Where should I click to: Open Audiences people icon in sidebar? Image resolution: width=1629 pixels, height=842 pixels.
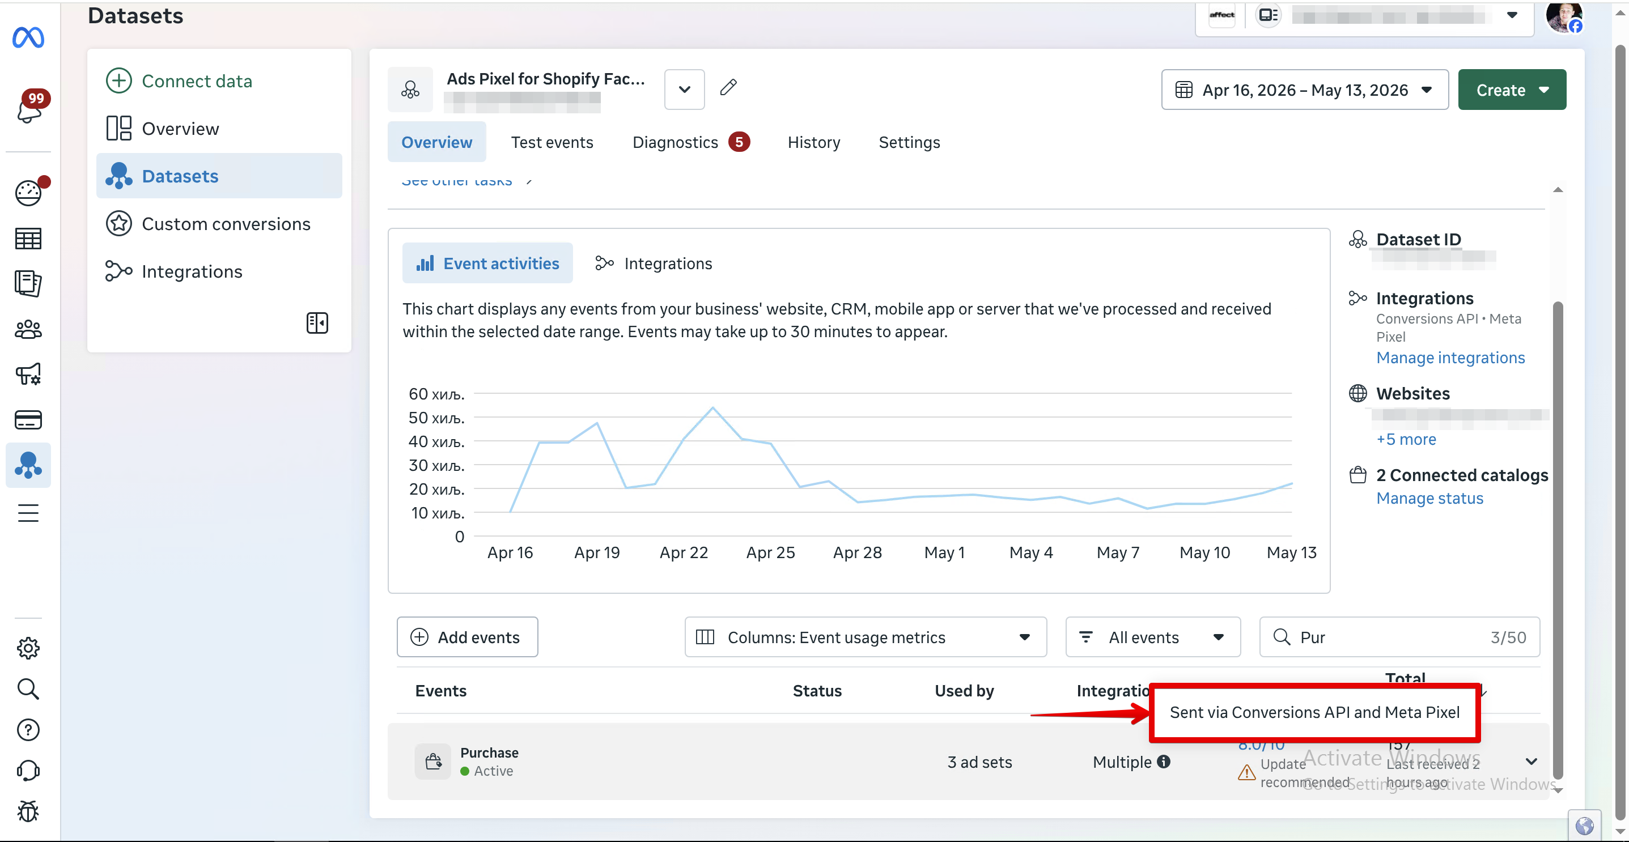pos(28,329)
